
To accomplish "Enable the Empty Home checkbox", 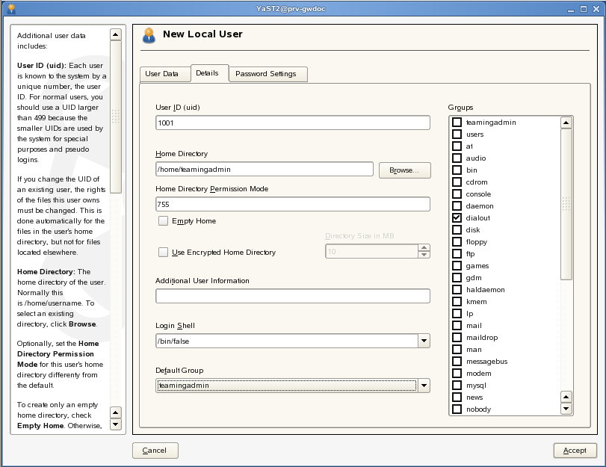I will pyautogui.click(x=163, y=221).
